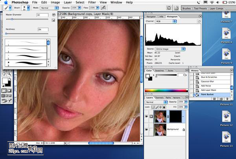
Task: Click the Apple menu logo
Action: [6, 2]
